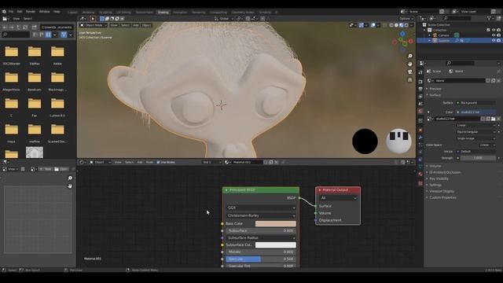Click the viewport perspective/orthographic grid icon
The width and height of the screenshot is (503, 283).
point(410,80)
